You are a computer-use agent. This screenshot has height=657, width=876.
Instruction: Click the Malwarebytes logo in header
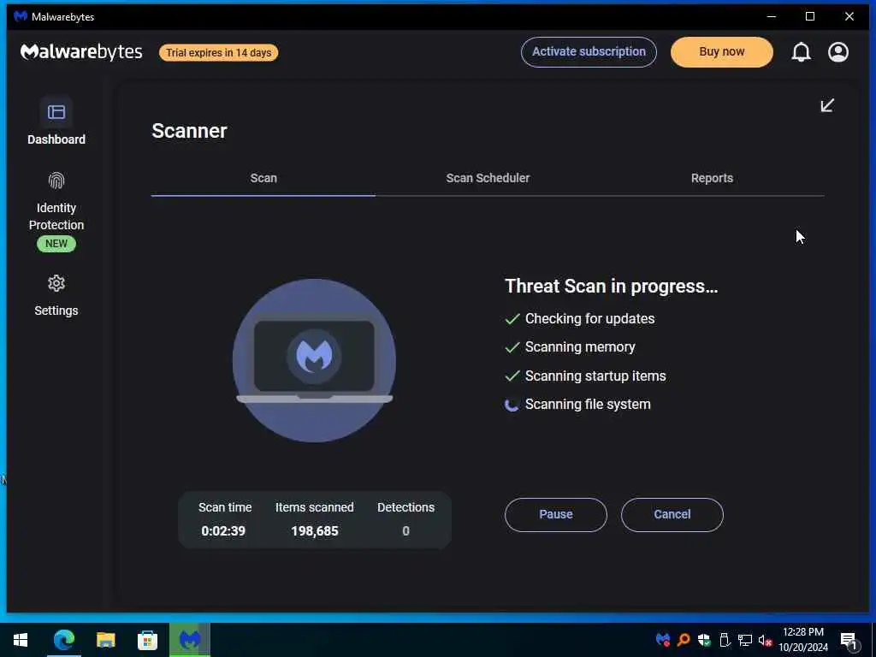(81, 52)
